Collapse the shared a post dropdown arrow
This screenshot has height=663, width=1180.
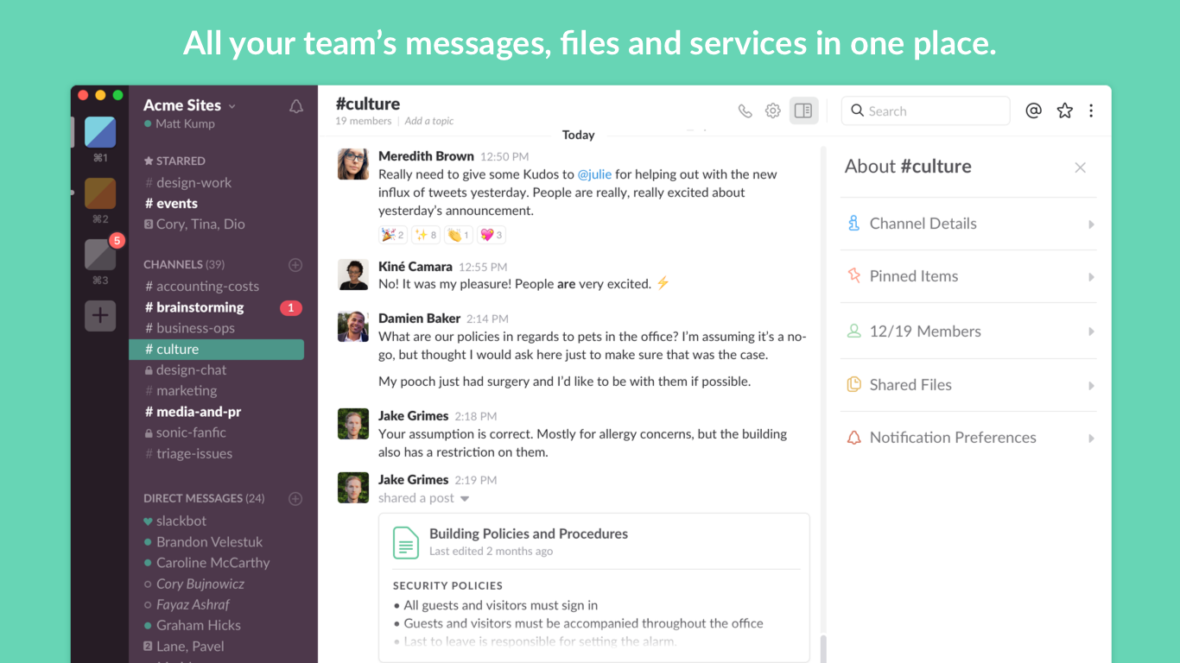coord(465,499)
